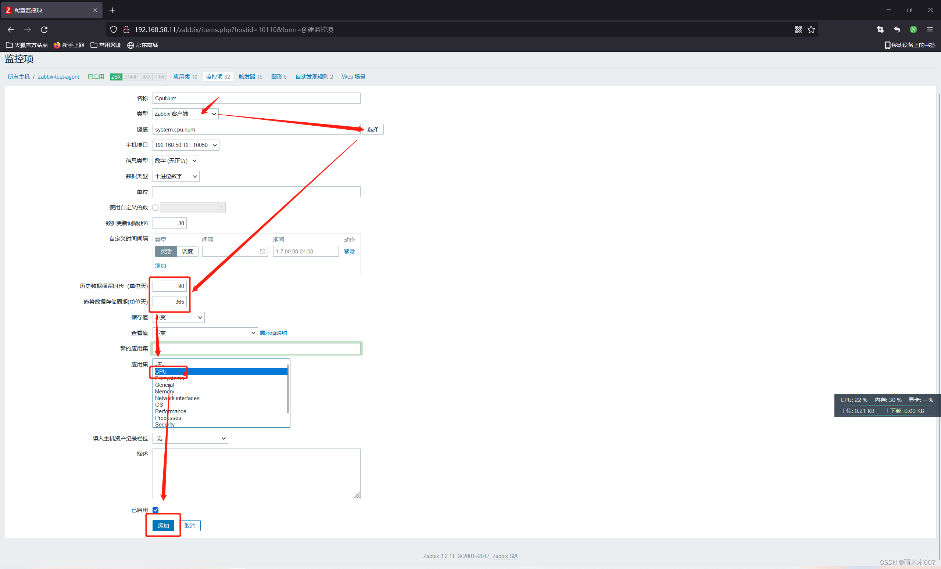The image size is (941, 569).
Task: Open the 展示值映射 link
Action: (x=273, y=333)
